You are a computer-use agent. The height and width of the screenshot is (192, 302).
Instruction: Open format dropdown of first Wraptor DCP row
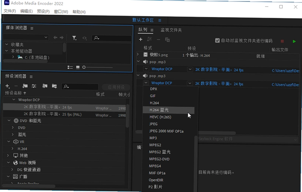[146, 69]
